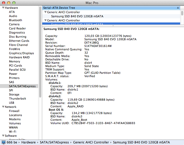This screenshot has height=145, width=184.
Task: Open Wi-Fi network info
Action: point(13,132)
